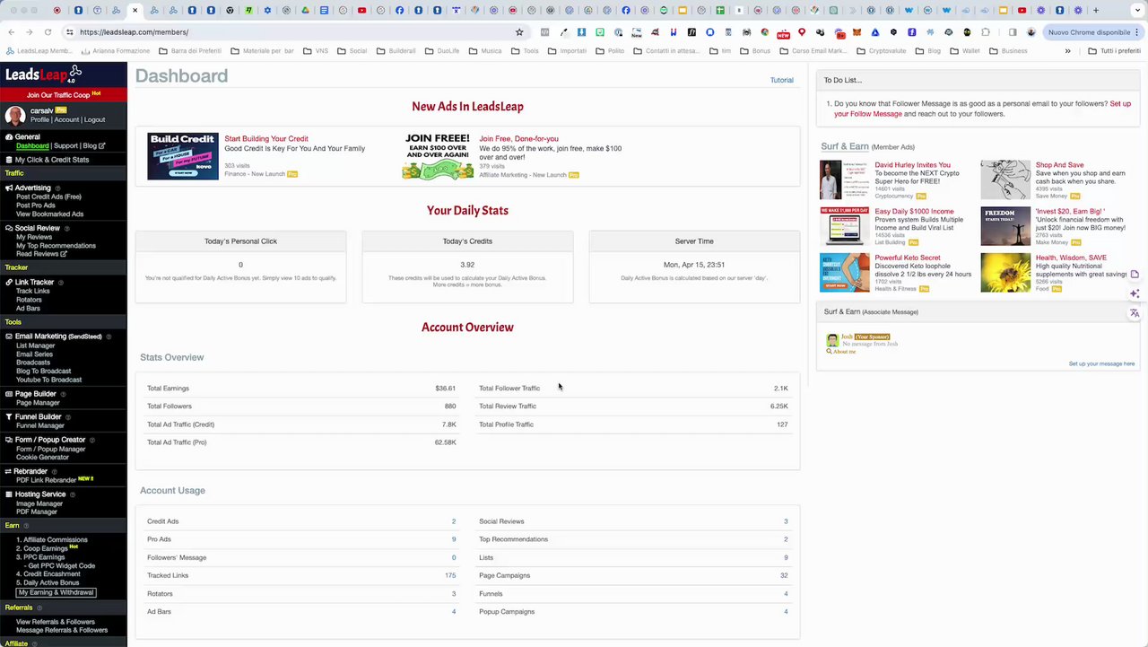This screenshot has height=647, width=1148.
Task: Open Affiliate Commissions under Earn
Action: point(52,540)
